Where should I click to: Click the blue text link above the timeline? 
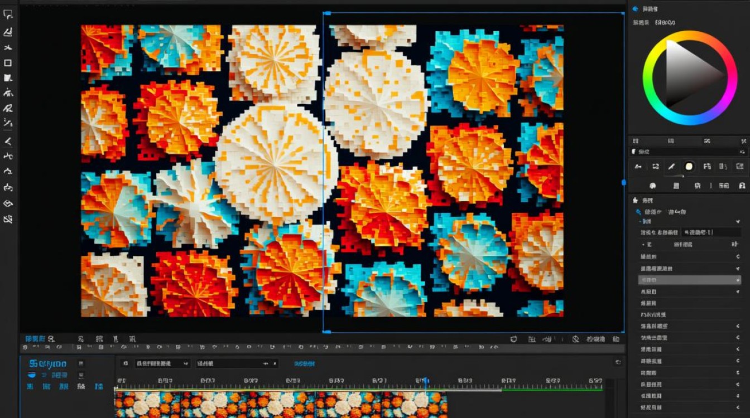click(304, 363)
